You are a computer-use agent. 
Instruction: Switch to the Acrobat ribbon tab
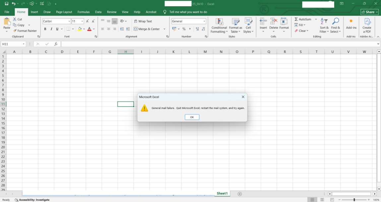[x=151, y=12]
